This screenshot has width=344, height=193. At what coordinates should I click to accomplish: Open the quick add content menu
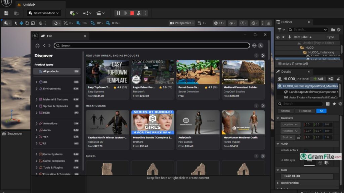[74, 13]
